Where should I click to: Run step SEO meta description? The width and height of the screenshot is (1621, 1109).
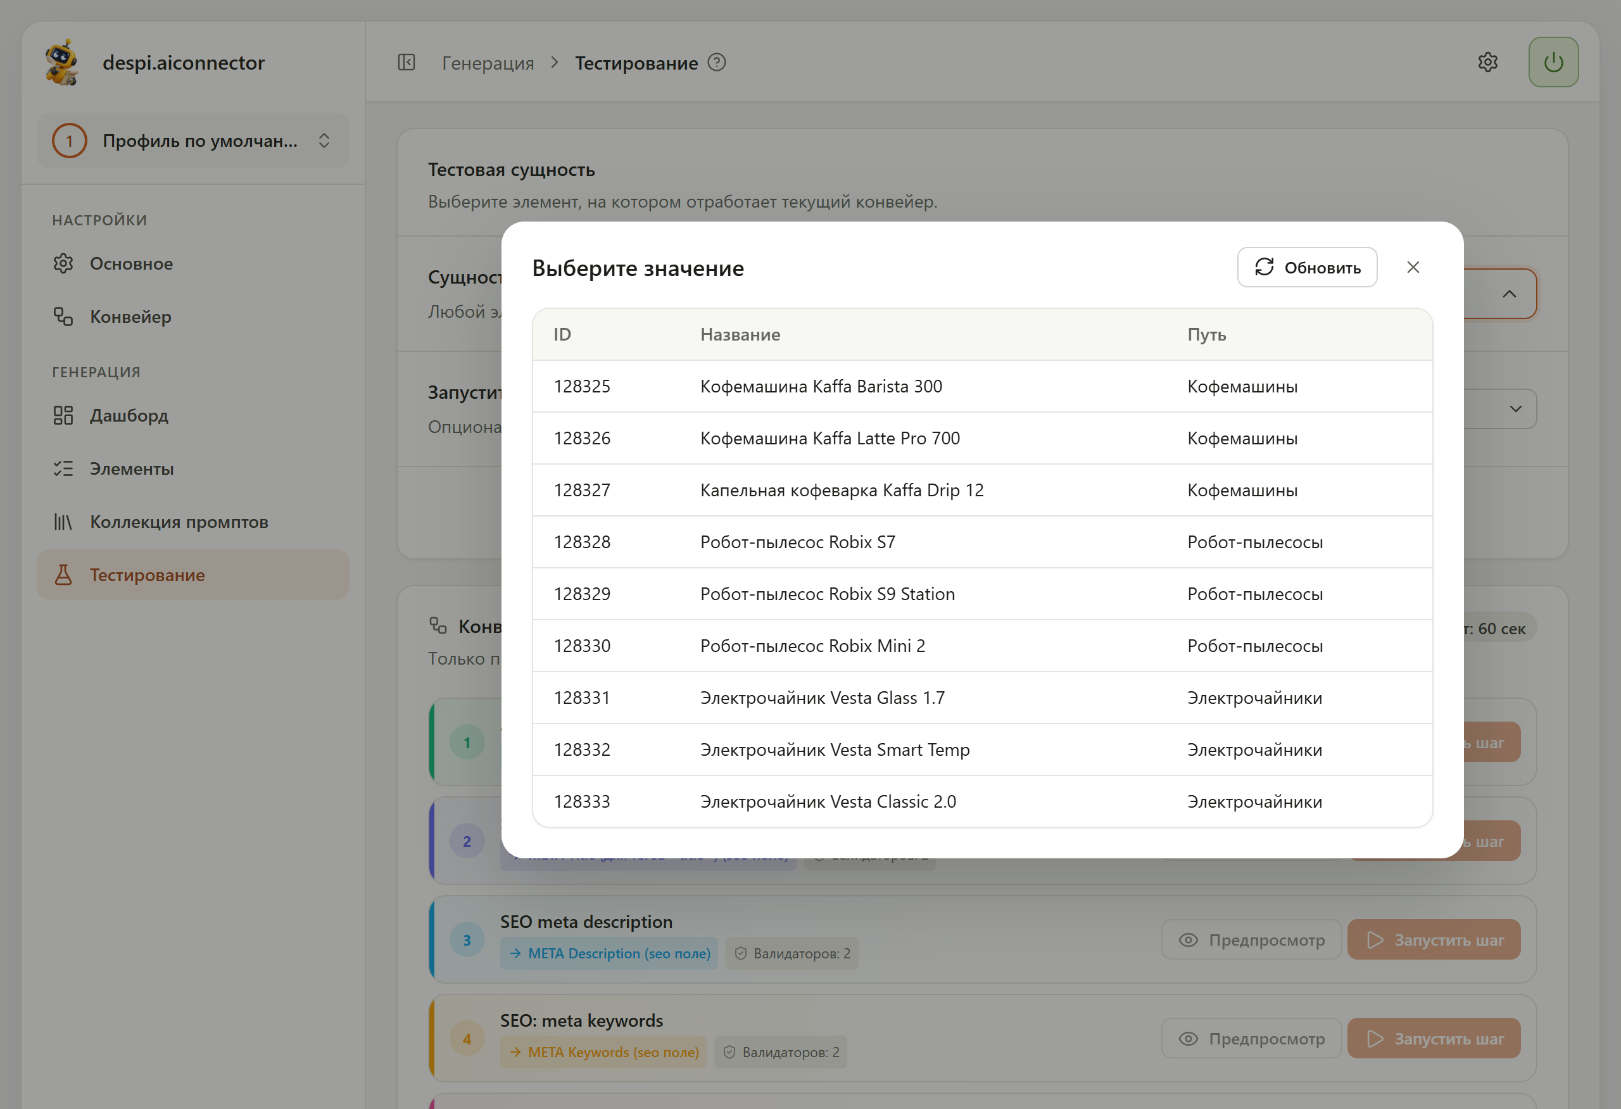point(1434,940)
